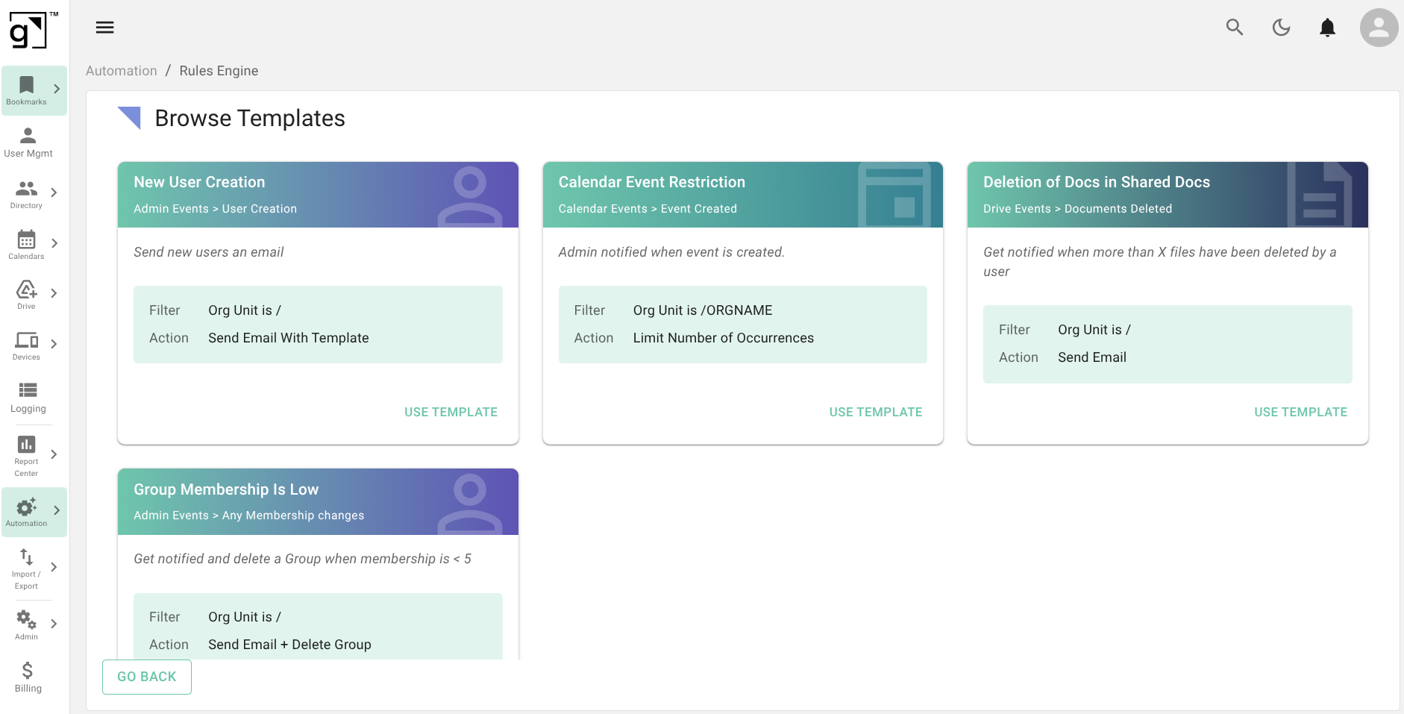Screen dimensions: 1404x714
Task: Expand the Bookmarks submenu chevron
Action: (57, 89)
